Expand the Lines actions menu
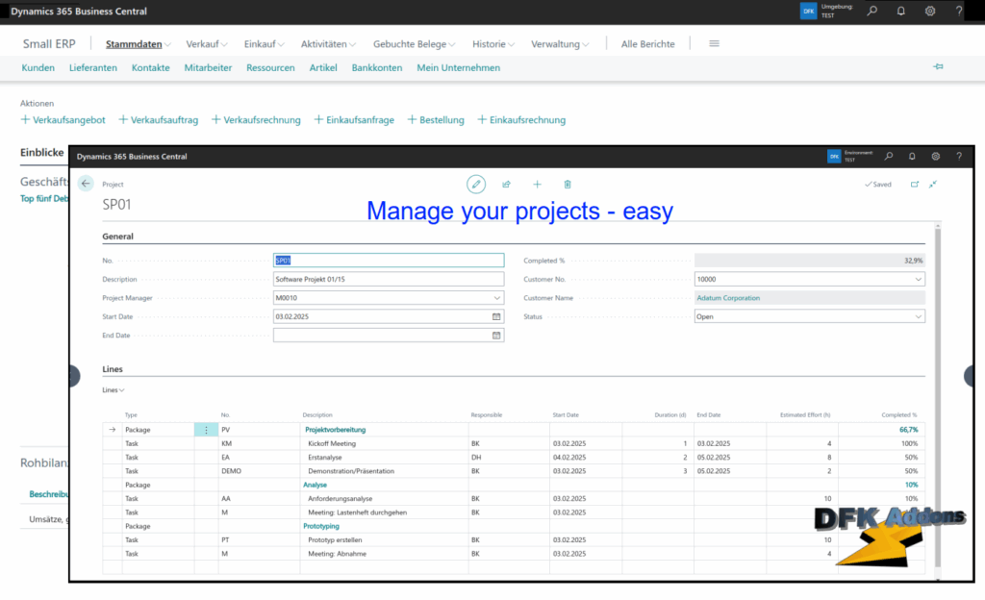985x600 pixels. (x=114, y=389)
